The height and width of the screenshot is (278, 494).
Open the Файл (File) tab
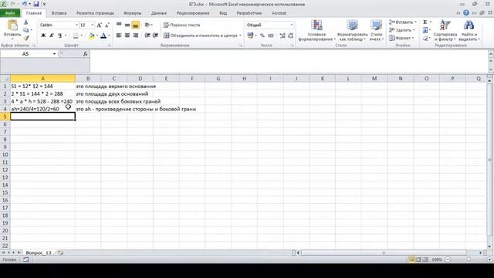10,13
